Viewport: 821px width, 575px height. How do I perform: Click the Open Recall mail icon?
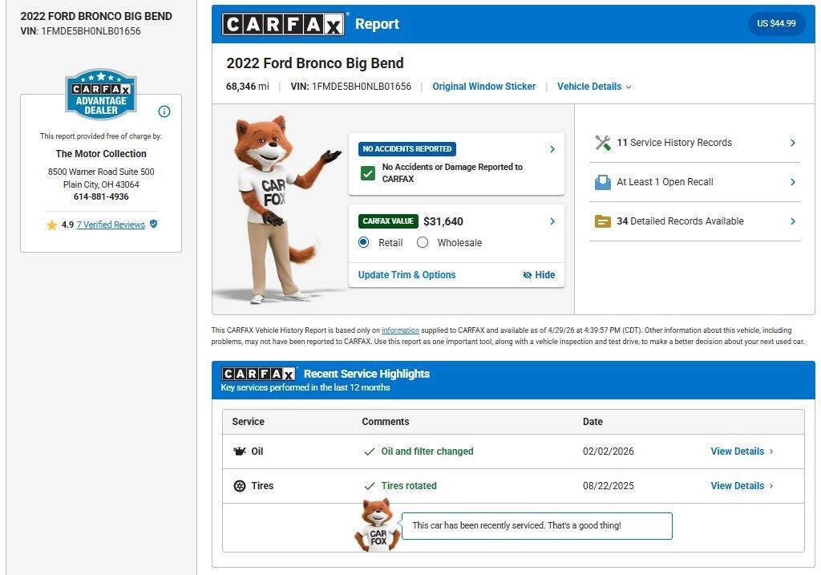point(603,182)
